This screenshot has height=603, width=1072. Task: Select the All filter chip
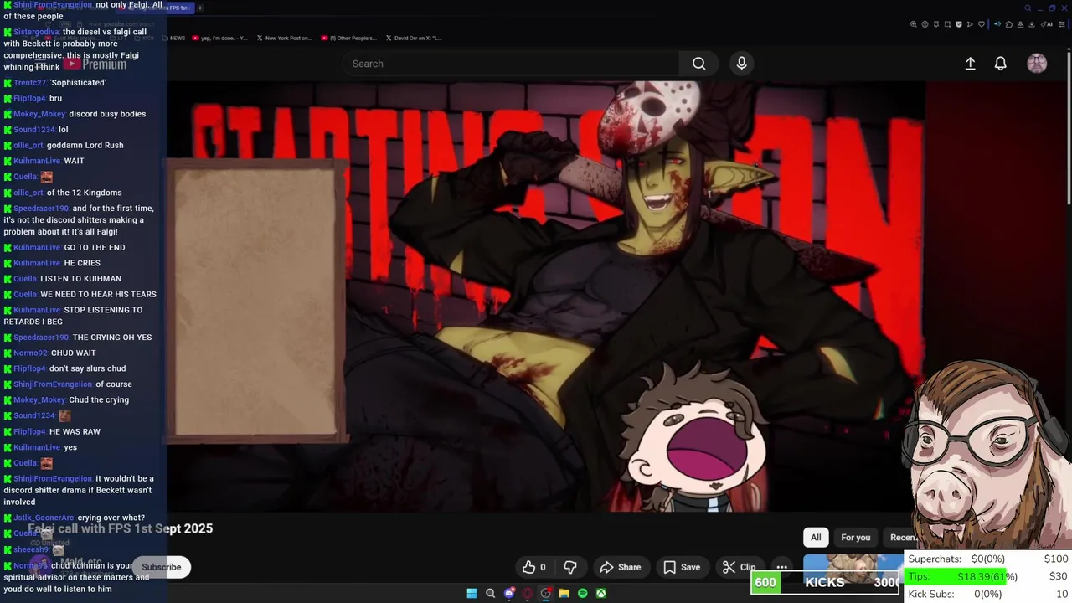[x=816, y=538]
